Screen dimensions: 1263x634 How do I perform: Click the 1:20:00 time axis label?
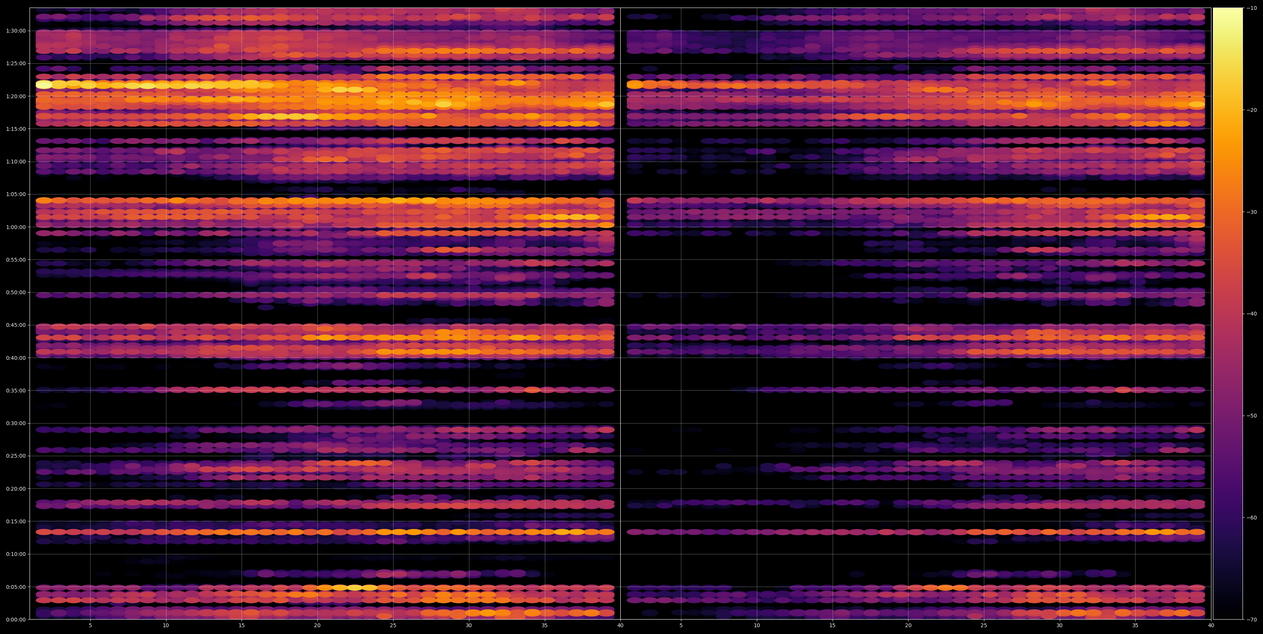point(16,96)
